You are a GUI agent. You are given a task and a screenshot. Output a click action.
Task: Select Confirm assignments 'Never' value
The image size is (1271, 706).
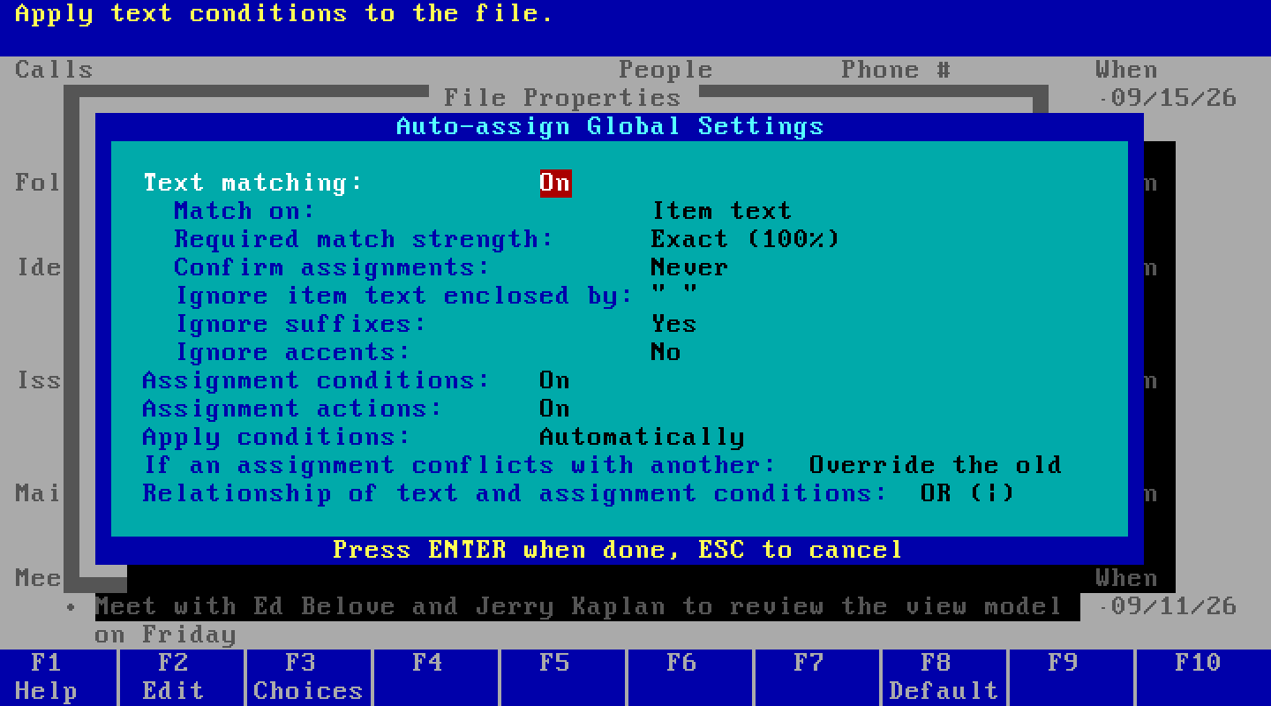690,267
